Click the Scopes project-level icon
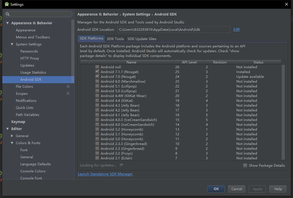The width and height of the screenshot is (293, 198). point(68,94)
